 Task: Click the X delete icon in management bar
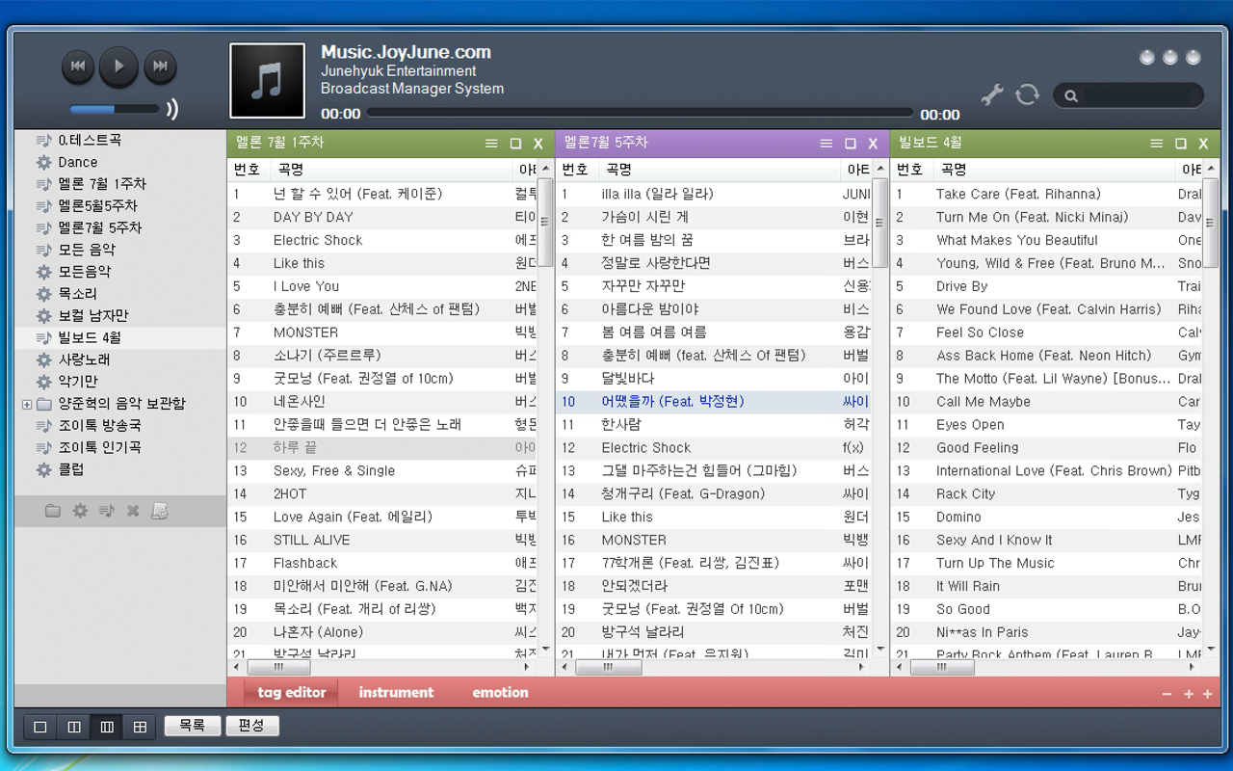point(133,511)
